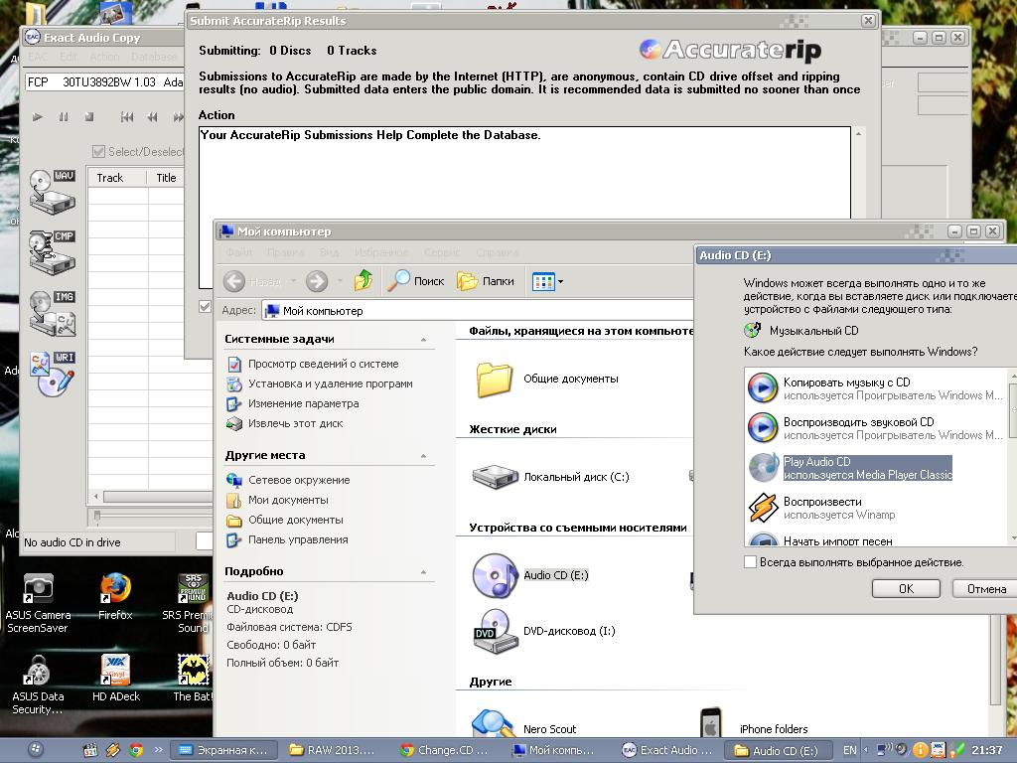Click the Stop button in Exact Audio Copy

89,117
